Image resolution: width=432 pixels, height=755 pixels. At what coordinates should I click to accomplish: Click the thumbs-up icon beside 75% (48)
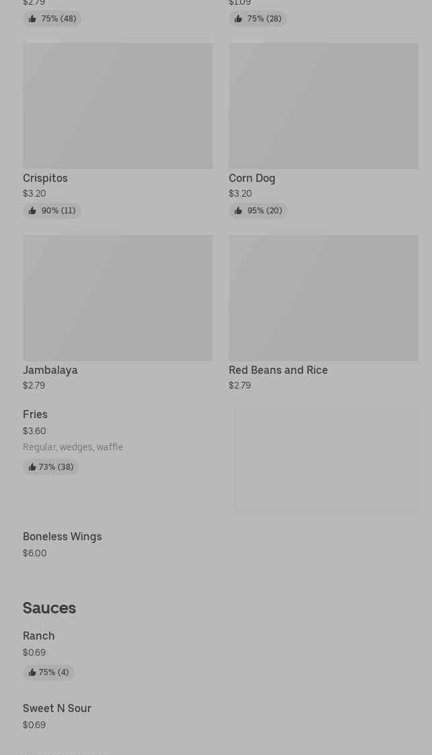coord(32,19)
